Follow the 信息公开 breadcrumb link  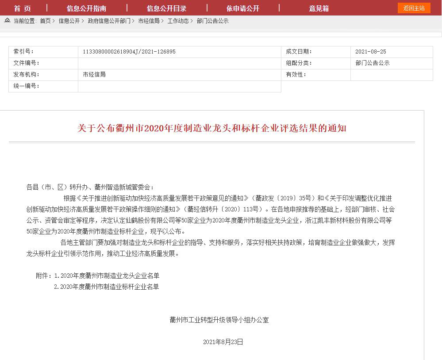click(69, 21)
